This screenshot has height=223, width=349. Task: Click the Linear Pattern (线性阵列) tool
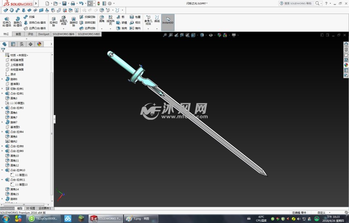coord(110,20)
